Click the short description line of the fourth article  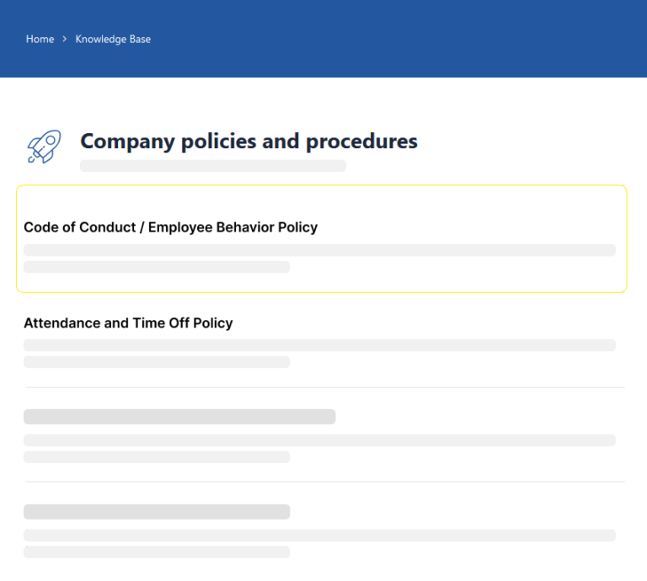pyautogui.click(x=157, y=552)
